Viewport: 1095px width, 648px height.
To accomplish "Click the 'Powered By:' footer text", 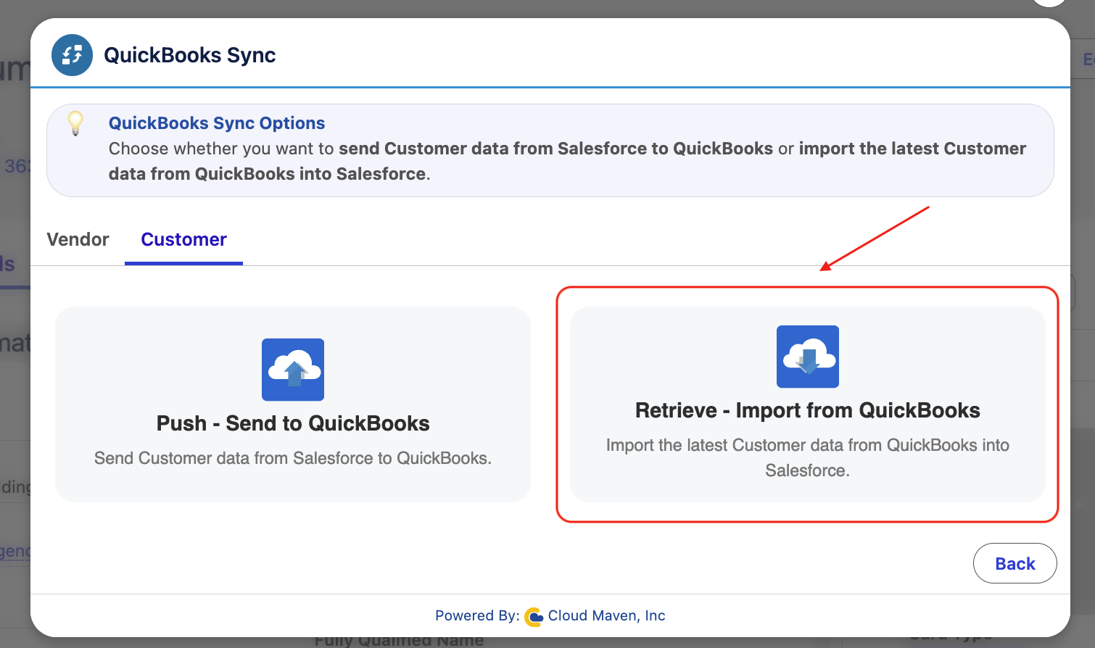I will pos(477,615).
